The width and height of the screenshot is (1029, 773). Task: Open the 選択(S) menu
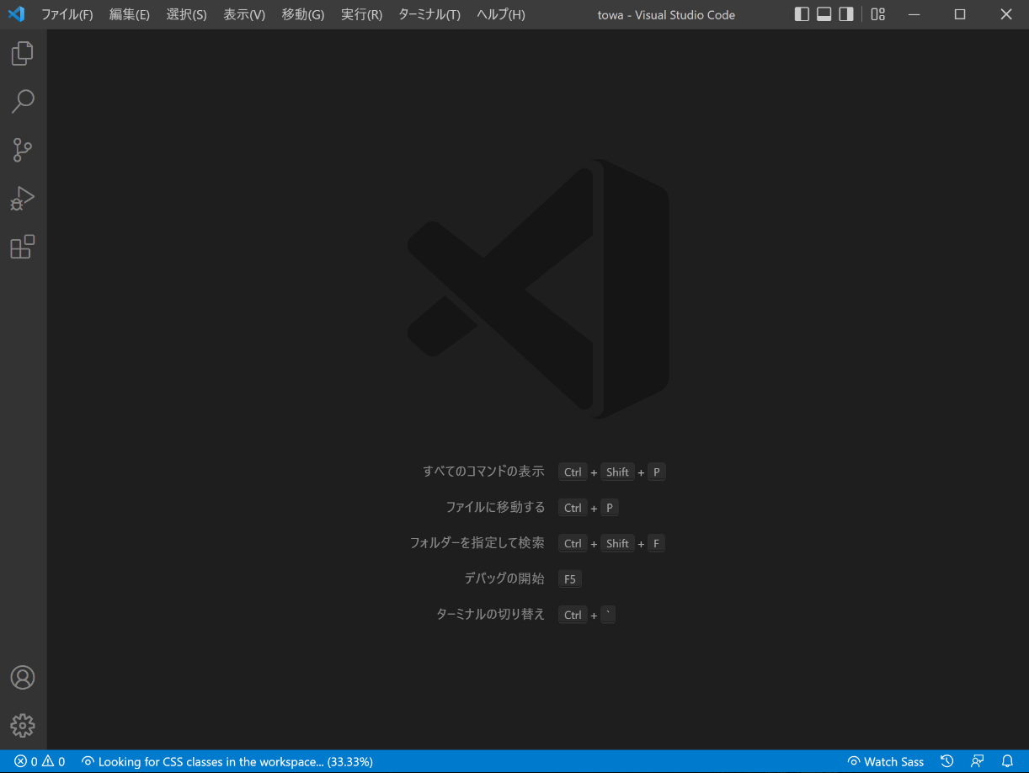coord(187,14)
